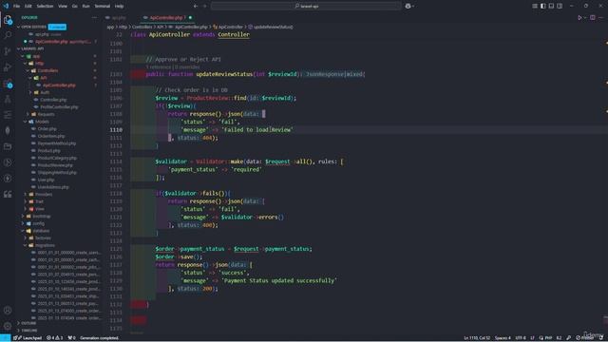
Task: Open the Extensions view with update badge
Action: [x=8, y=83]
